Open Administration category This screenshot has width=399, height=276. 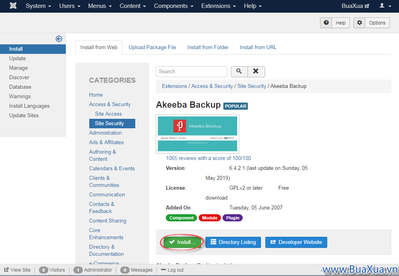click(106, 133)
